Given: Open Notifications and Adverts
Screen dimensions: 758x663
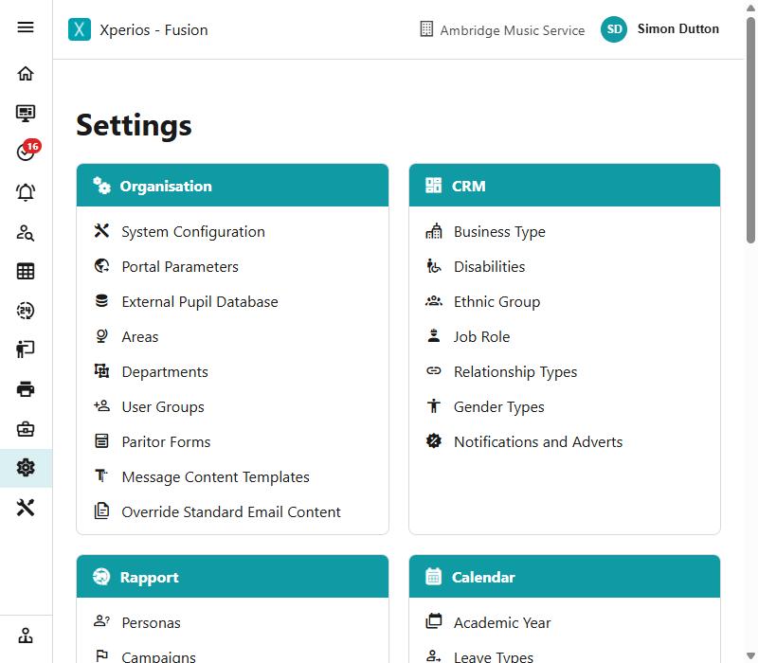Looking at the screenshot, I should point(538,442).
